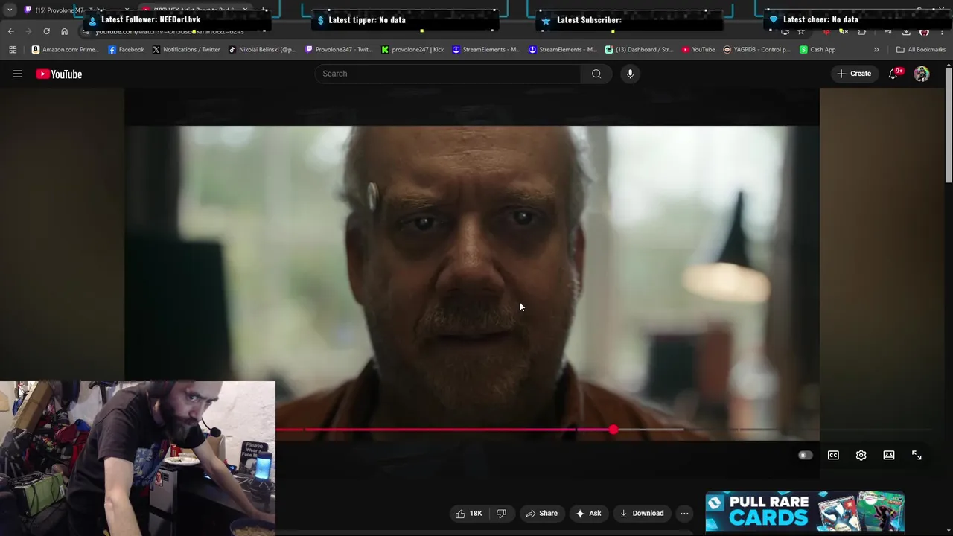953x536 pixels.
Task: Open provolone247 Kick bookmark
Action: tap(412, 49)
